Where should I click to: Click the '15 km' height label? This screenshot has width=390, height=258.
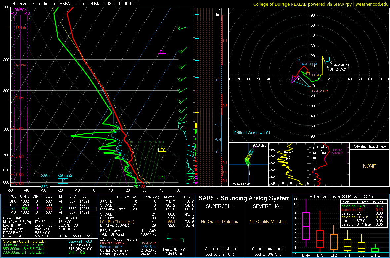[x=21, y=28]
